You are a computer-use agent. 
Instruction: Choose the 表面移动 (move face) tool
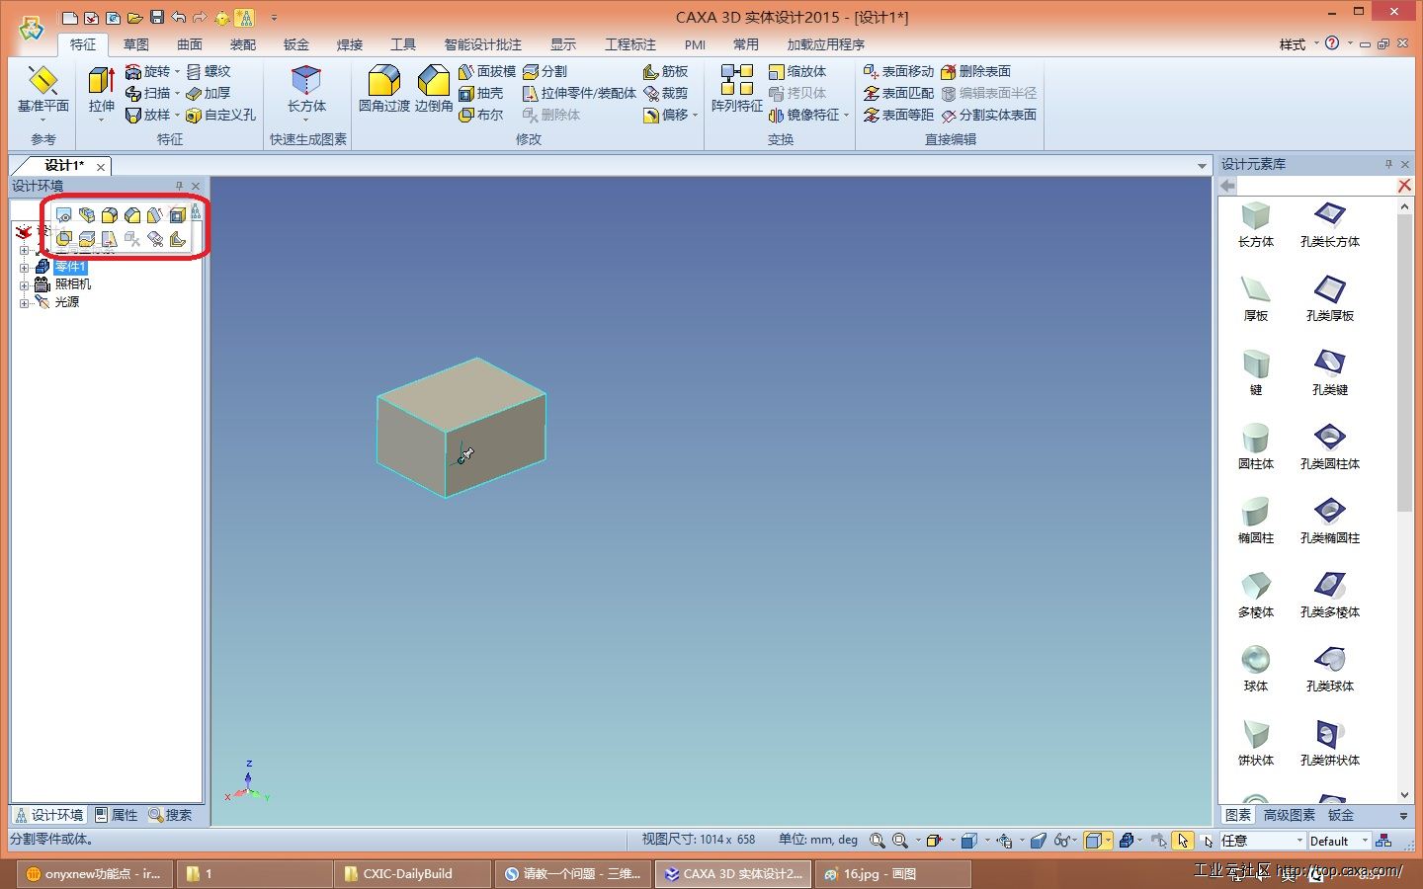click(x=898, y=71)
